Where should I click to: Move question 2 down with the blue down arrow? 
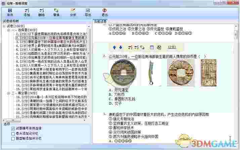point(121,47)
